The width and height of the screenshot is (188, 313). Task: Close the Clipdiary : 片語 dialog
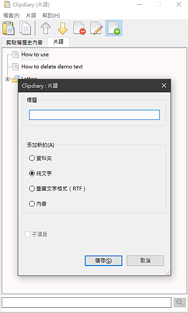point(164,86)
